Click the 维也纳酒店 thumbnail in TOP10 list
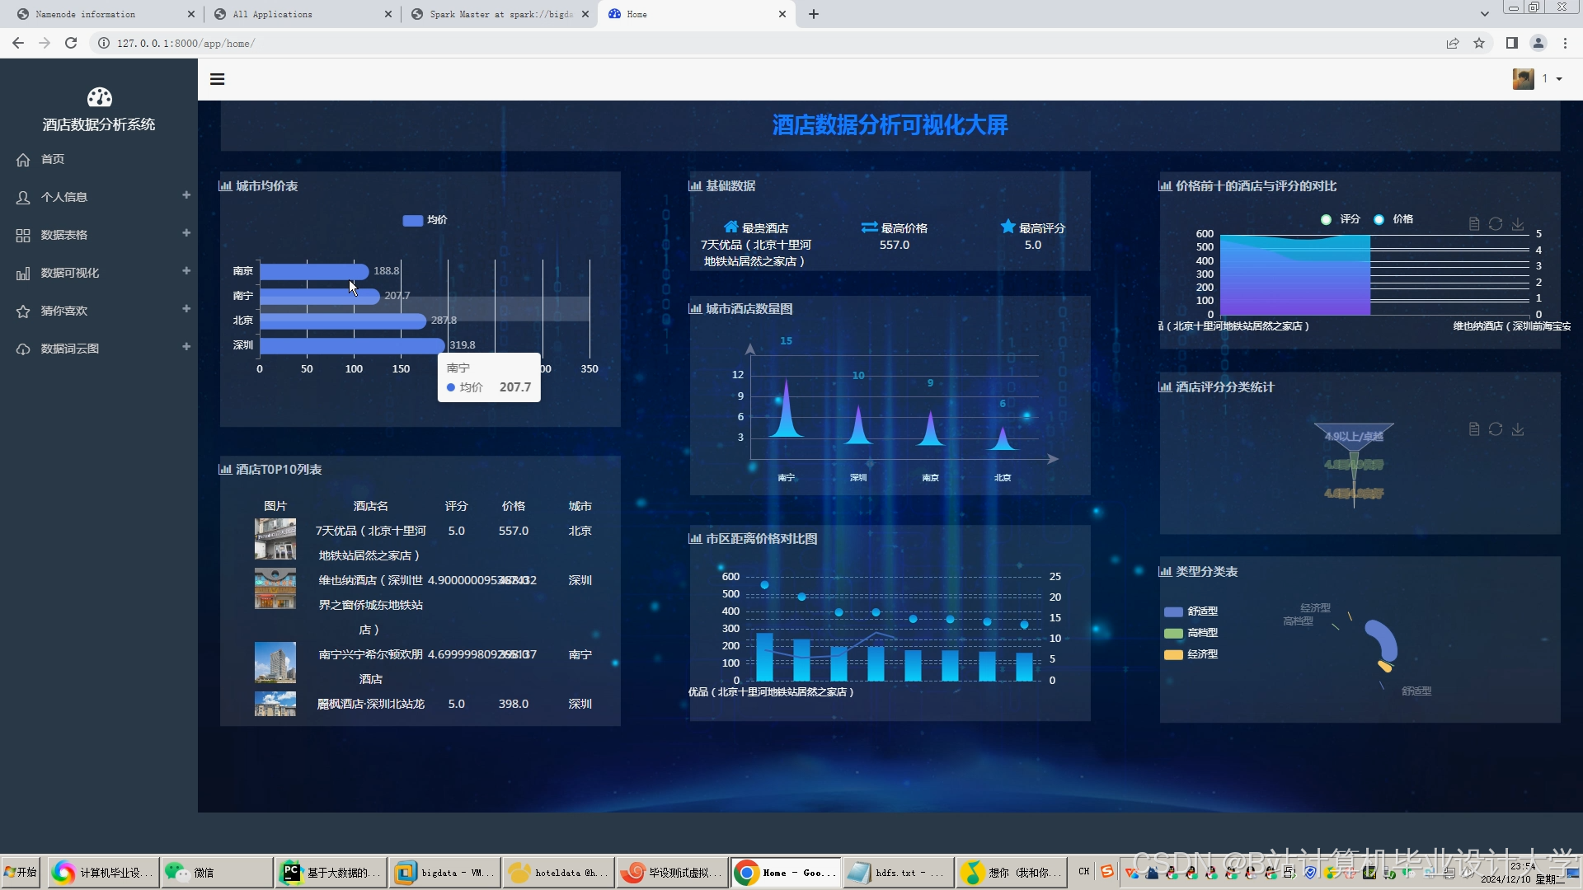 click(x=275, y=588)
